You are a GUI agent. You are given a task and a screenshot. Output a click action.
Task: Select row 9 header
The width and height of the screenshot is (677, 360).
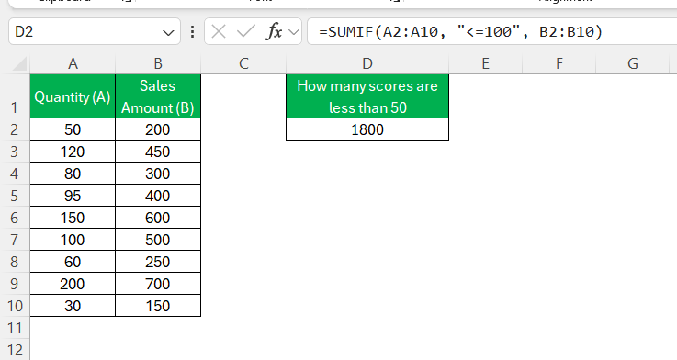pos(15,283)
